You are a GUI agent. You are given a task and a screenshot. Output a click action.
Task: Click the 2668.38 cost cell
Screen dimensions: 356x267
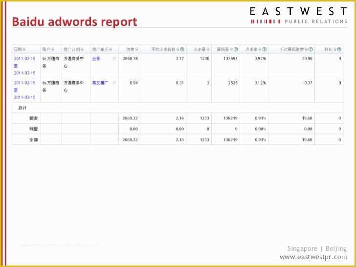coord(130,59)
